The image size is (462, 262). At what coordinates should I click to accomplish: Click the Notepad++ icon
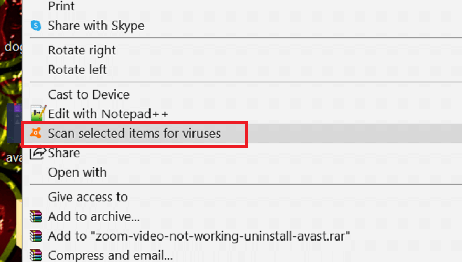coord(38,113)
